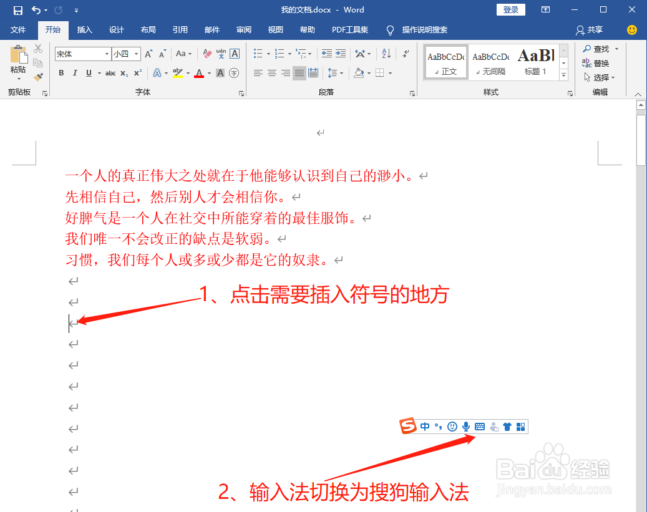Apply superscript formatting
Screen dimensions: 647x512
[x=138, y=73]
